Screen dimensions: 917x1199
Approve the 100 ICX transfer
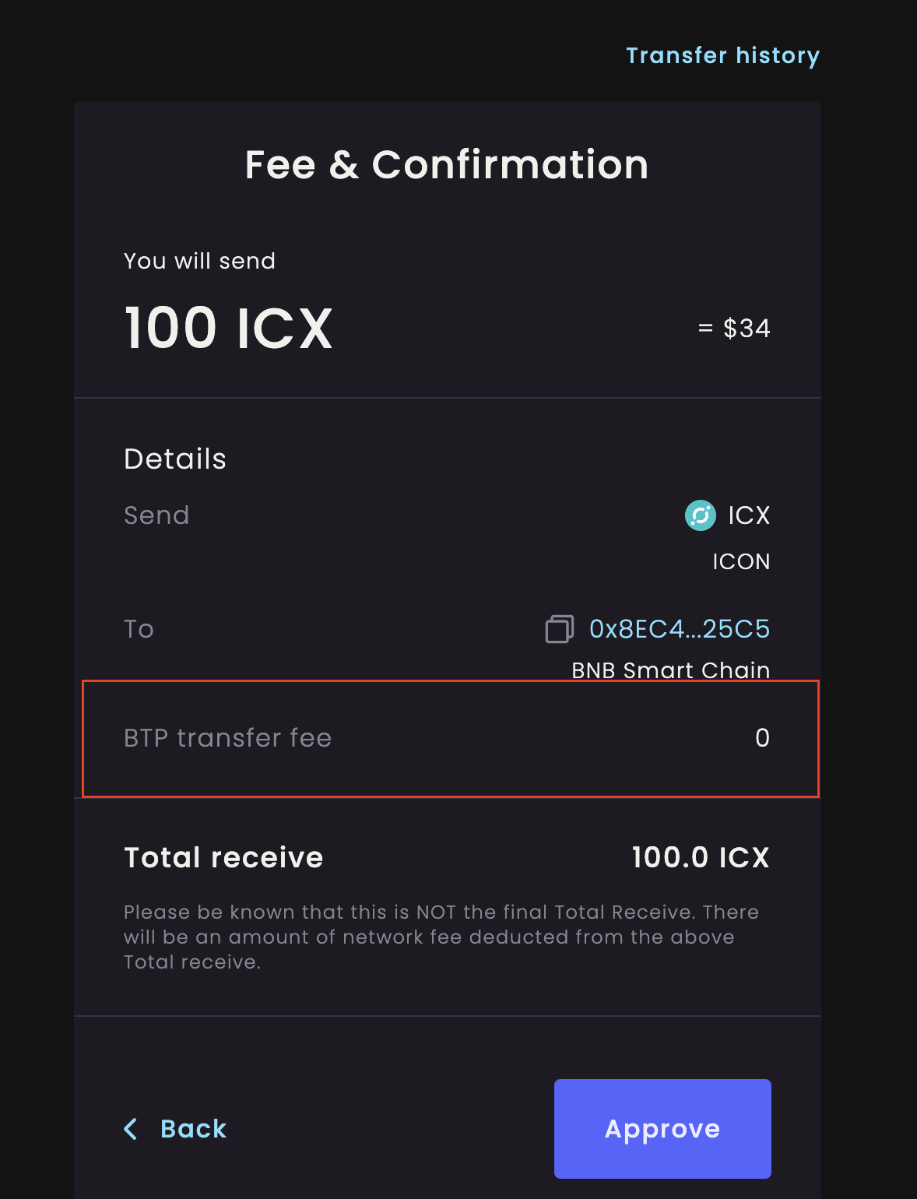pos(662,1129)
